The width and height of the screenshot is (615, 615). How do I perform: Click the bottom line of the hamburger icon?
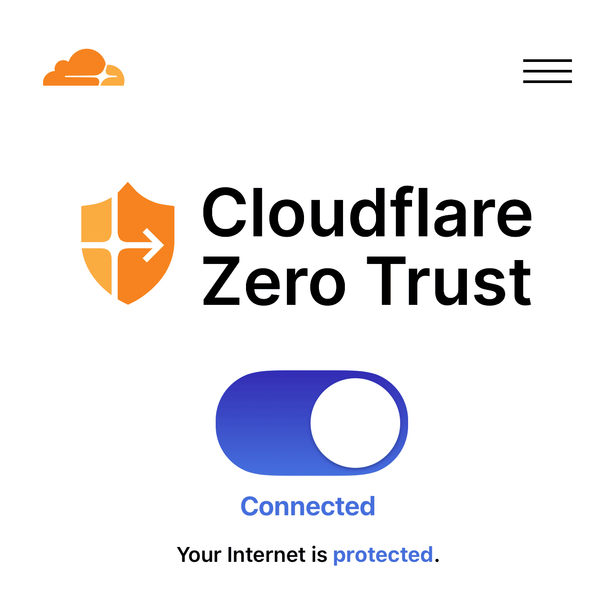(547, 81)
